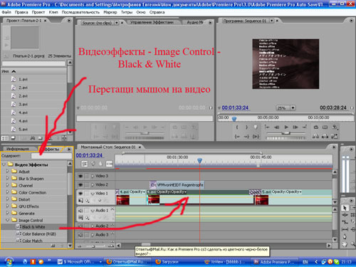The width and height of the screenshot is (356, 267).
Task: Set unnumbered marker in Program monitor
Action: point(256,127)
